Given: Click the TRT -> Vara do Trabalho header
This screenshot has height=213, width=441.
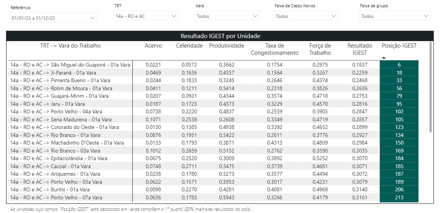Looking at the screenshot, I should tap(71, 46).
